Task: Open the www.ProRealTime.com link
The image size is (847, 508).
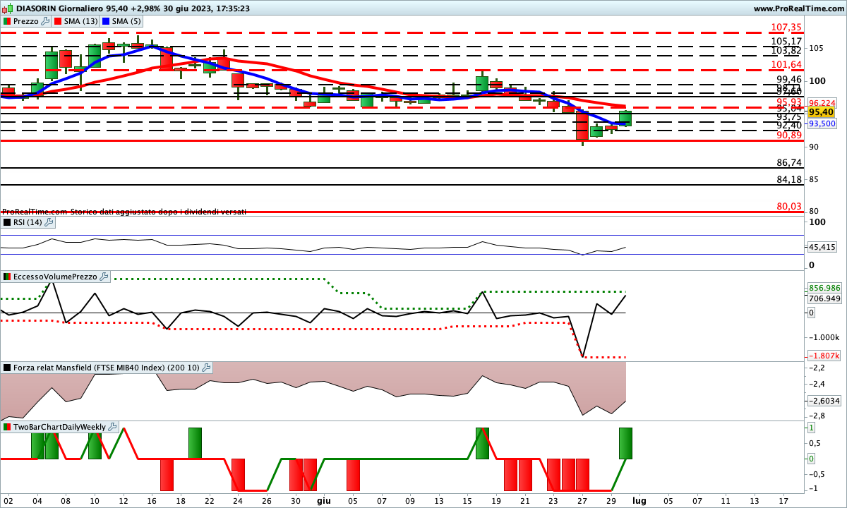Action: point(798,8)
